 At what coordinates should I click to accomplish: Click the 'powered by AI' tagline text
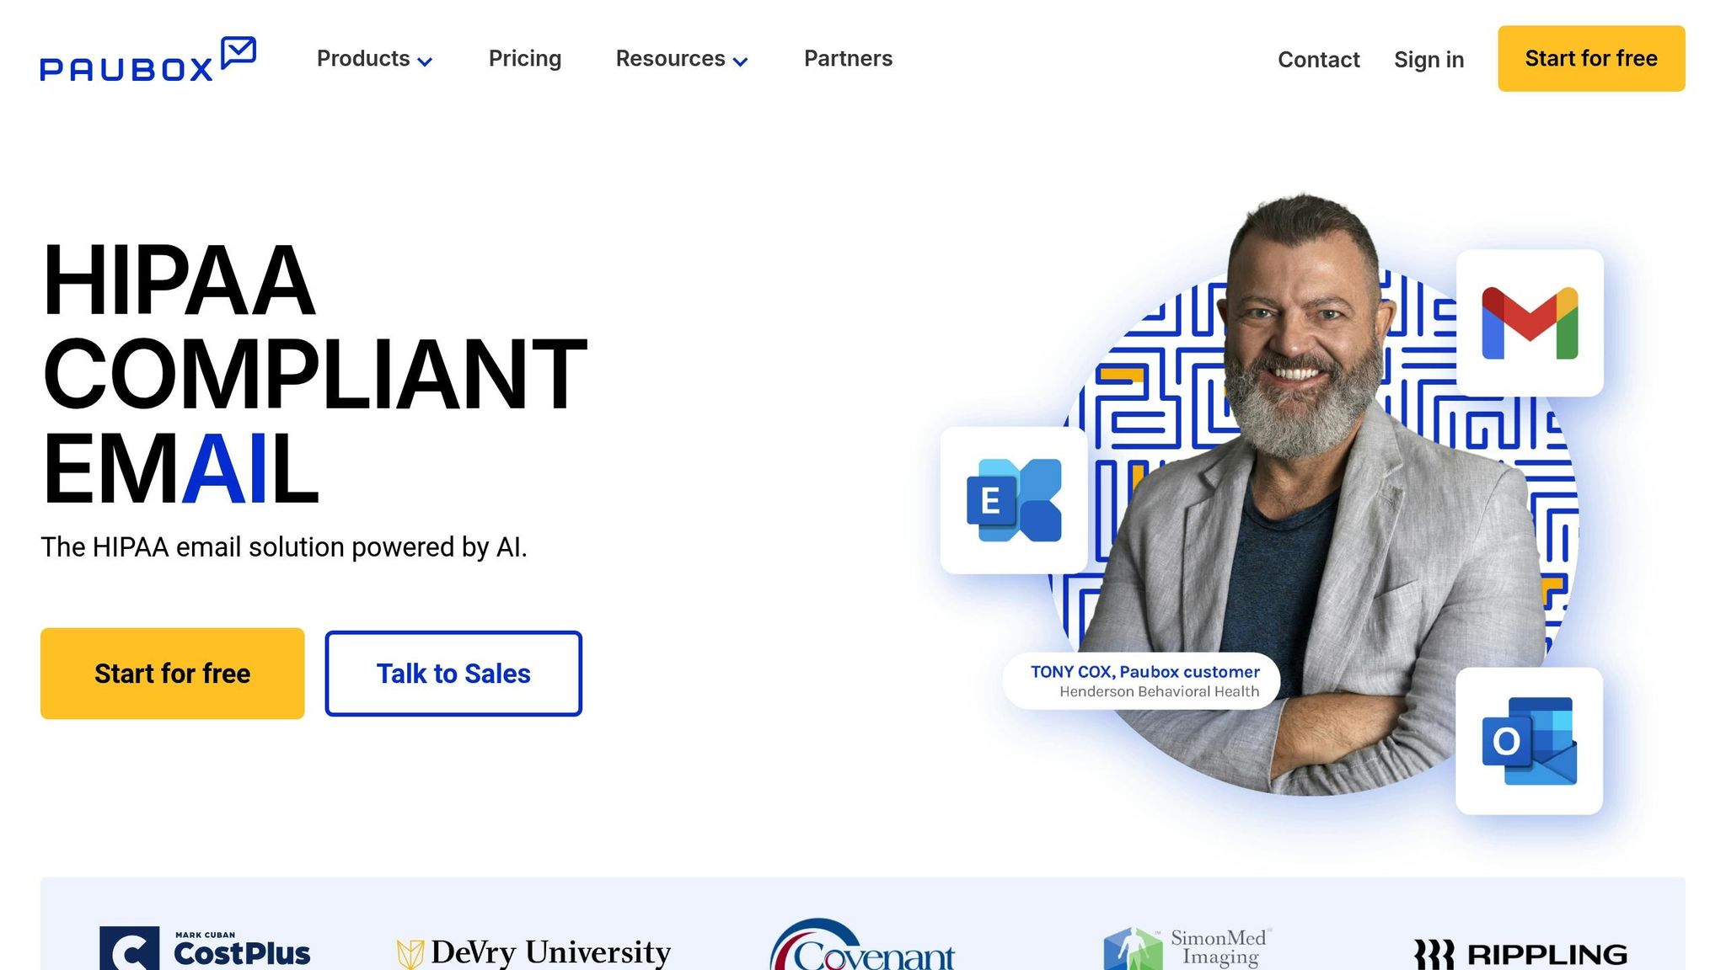point(284,547)
